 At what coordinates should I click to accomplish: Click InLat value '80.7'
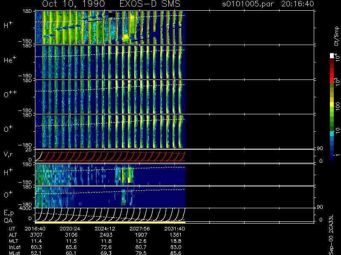pos(141,247)
